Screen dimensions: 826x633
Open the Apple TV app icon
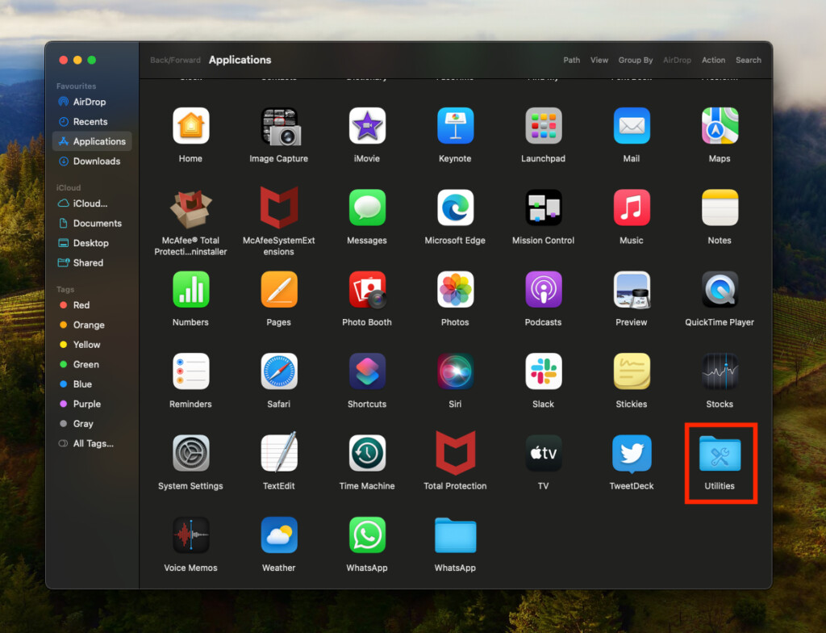(x=543, y=453)
